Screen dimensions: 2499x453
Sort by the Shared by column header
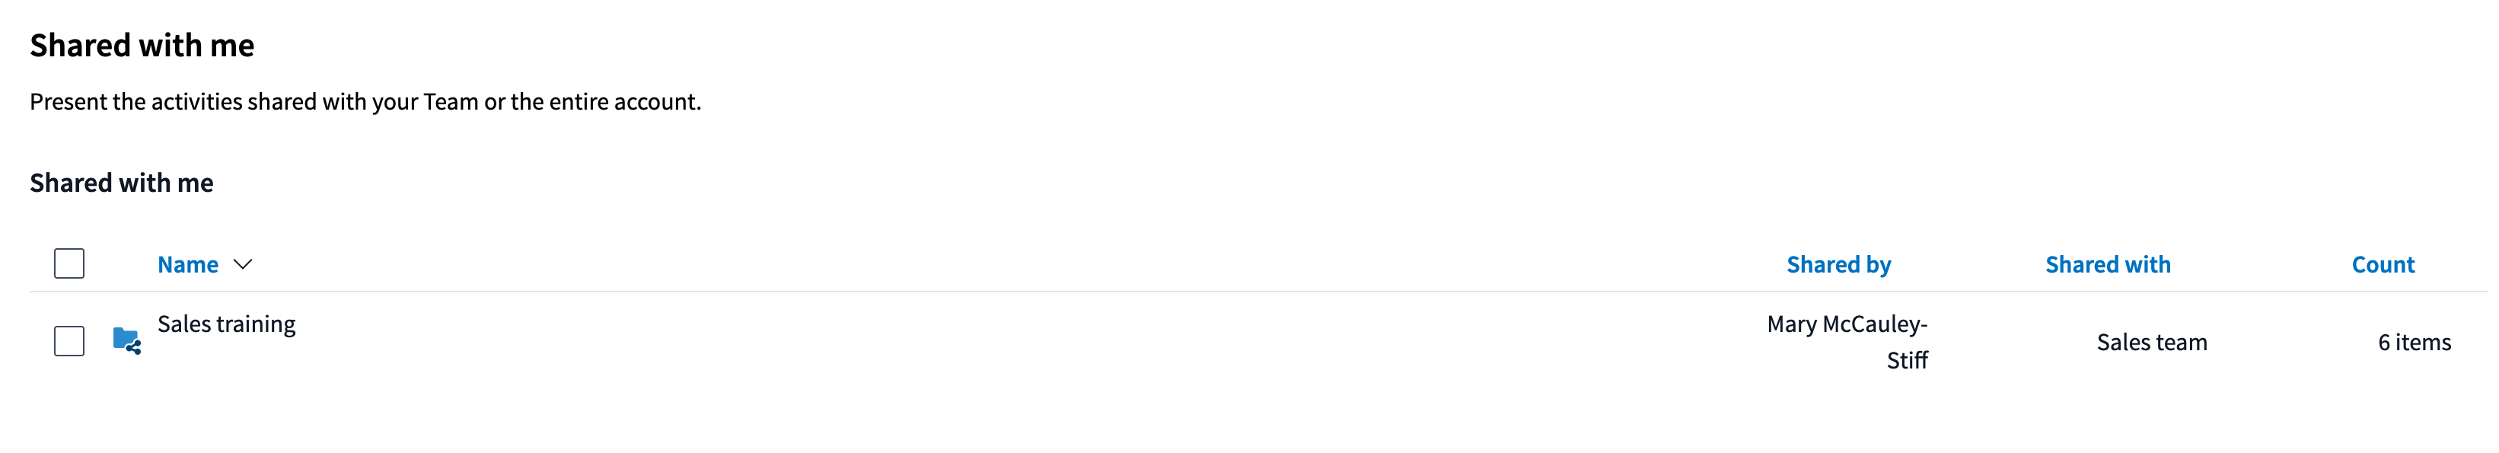click(x=1838, y=265)
